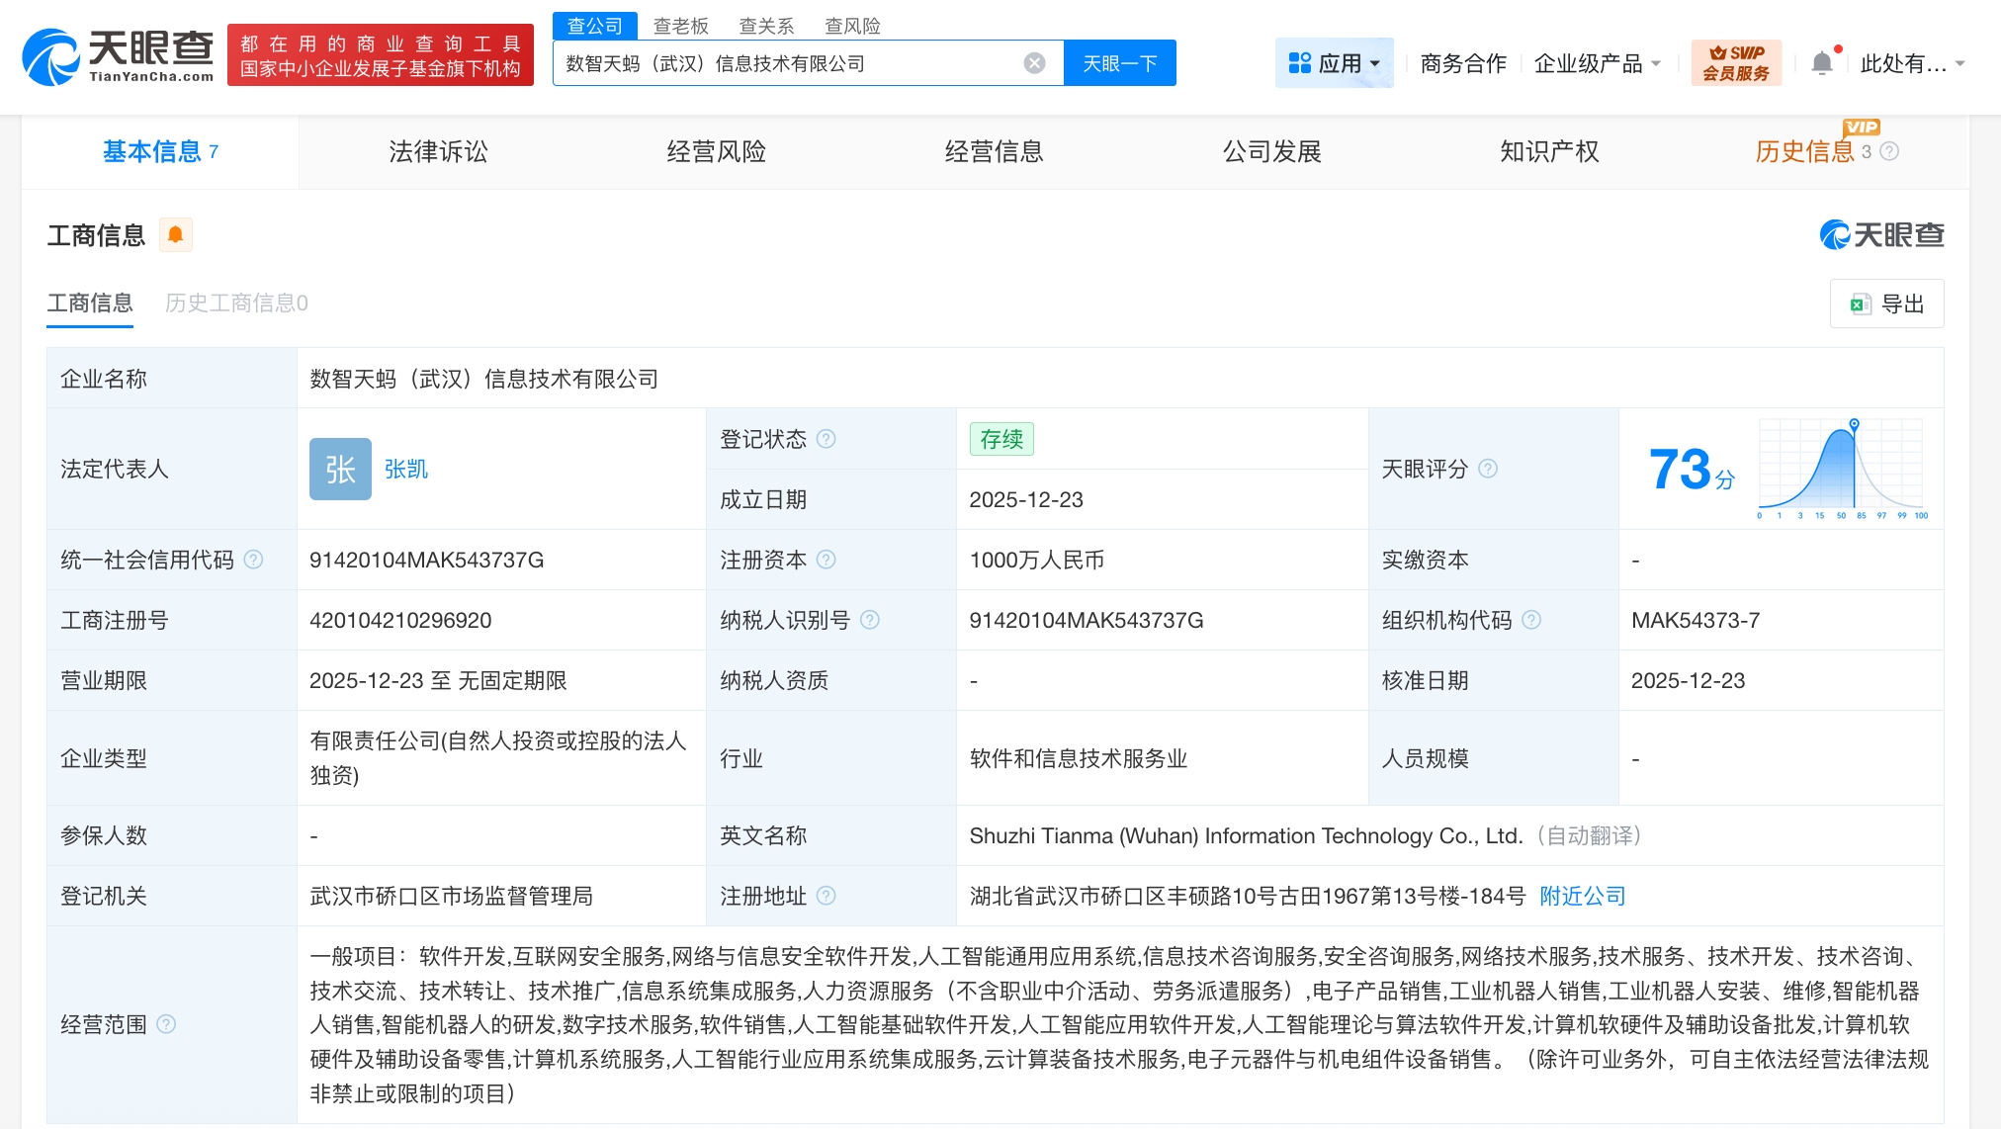Open legal representative 张凯 link

pos(405,469)
